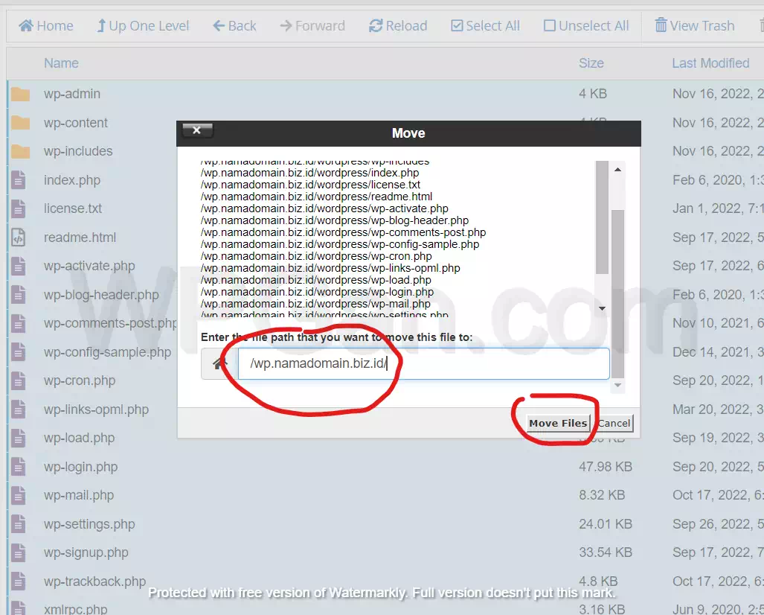Select the readme.html file name
Screen dimensions: 764x615
click(80, 238)
